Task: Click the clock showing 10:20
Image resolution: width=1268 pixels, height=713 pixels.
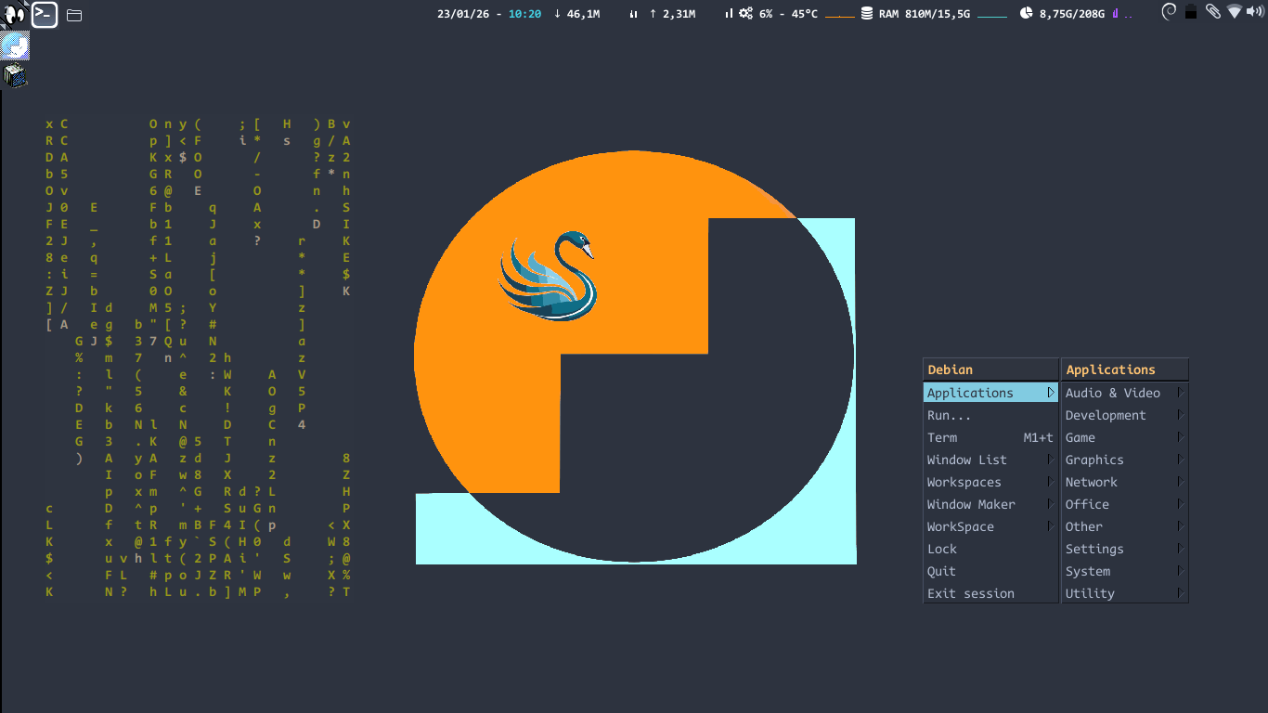Action: click(524, 14)
